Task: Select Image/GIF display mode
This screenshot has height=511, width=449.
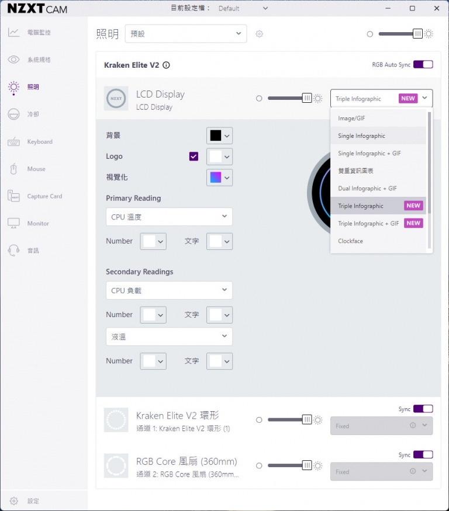Action: point(378,119)
